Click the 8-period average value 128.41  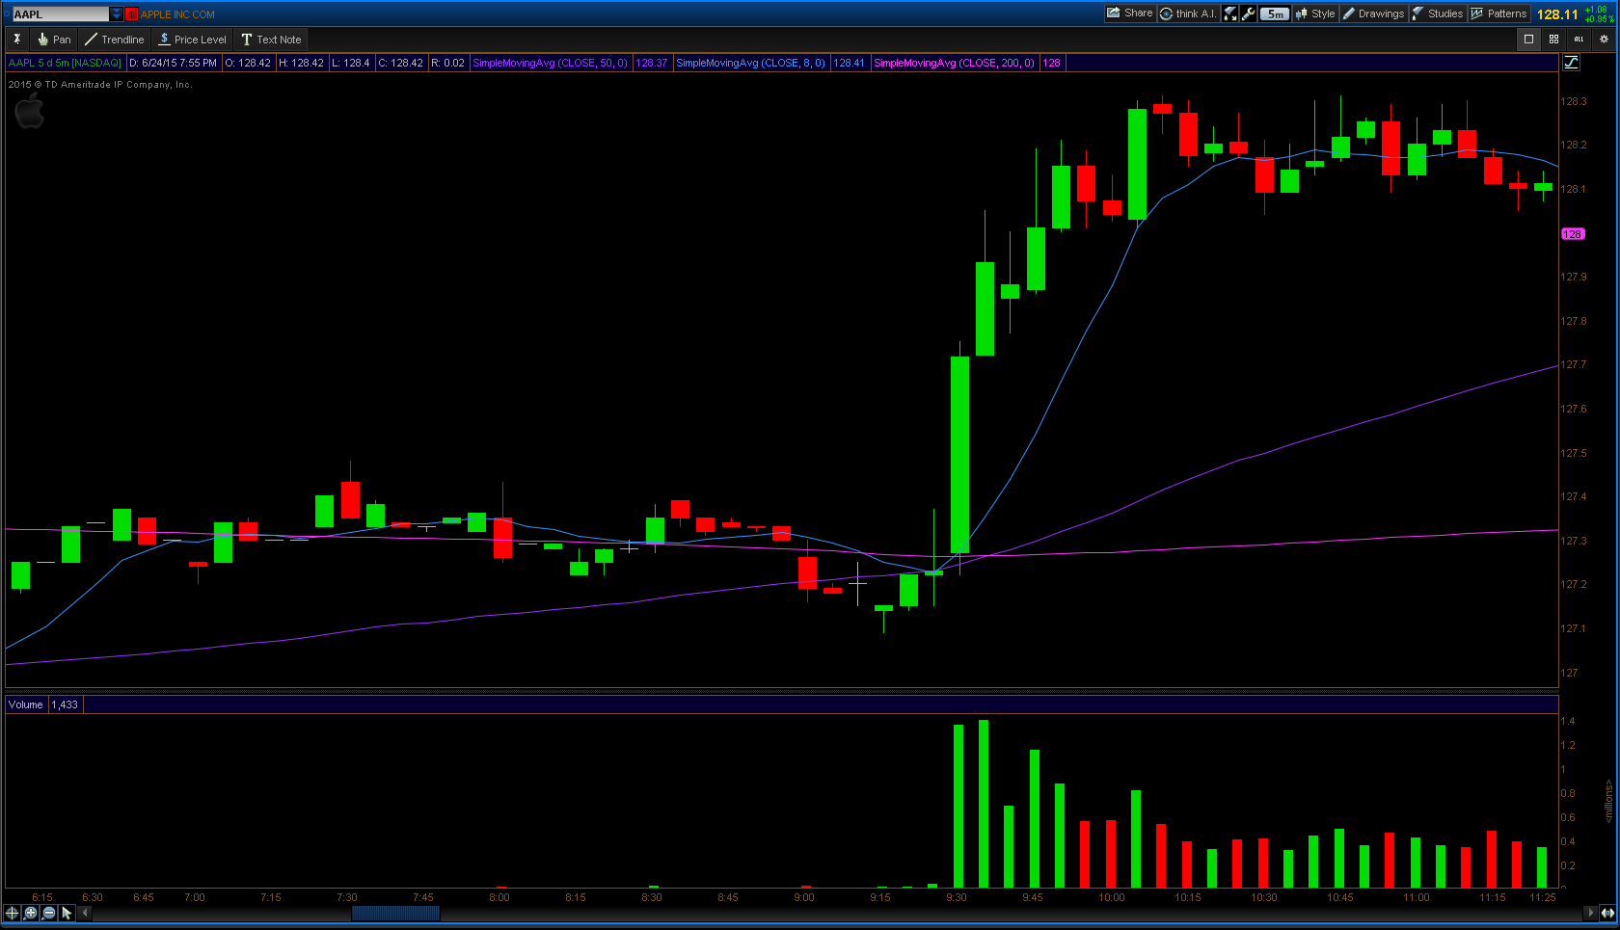pos(849,63)
